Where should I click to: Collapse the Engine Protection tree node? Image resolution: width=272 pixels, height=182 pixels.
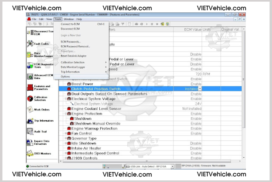tap(66, 114)
